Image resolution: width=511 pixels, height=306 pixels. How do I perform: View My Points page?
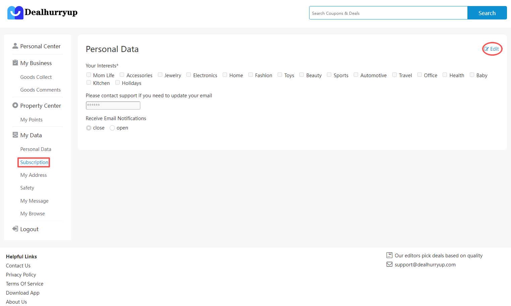31,120
